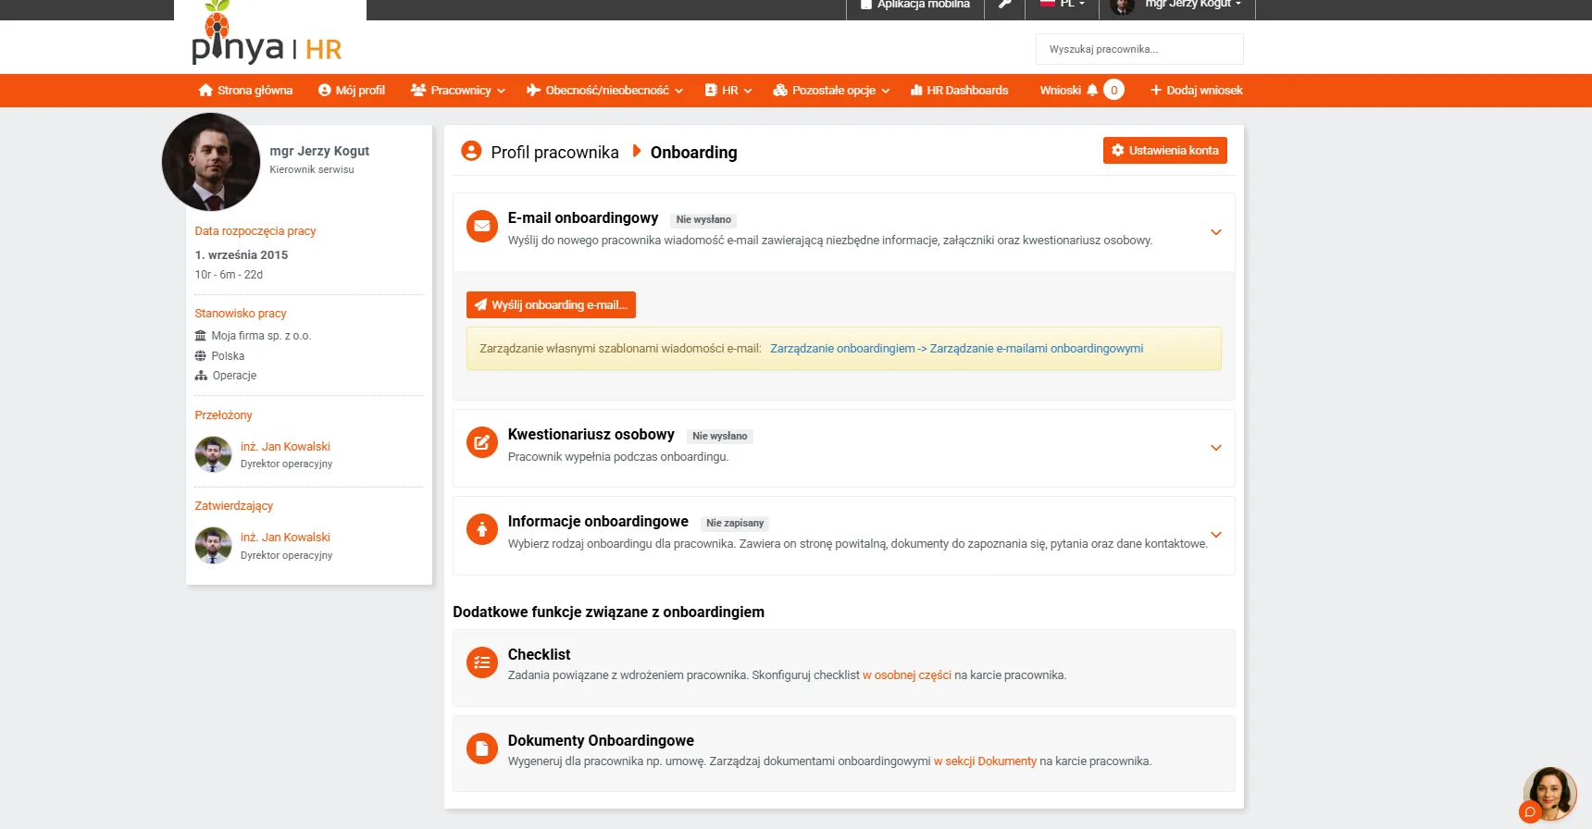Click the '10r - 6m - 22d' tenure text
The height and width of the screenshot is (829, 1592).
point(229,275)
